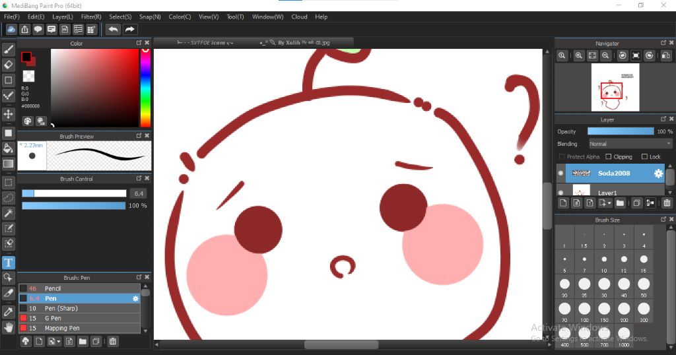The height and width of the screenshot is (355, 676).
Task: Toggle visibility of Soda2008 layer
Action: [560, 173]
